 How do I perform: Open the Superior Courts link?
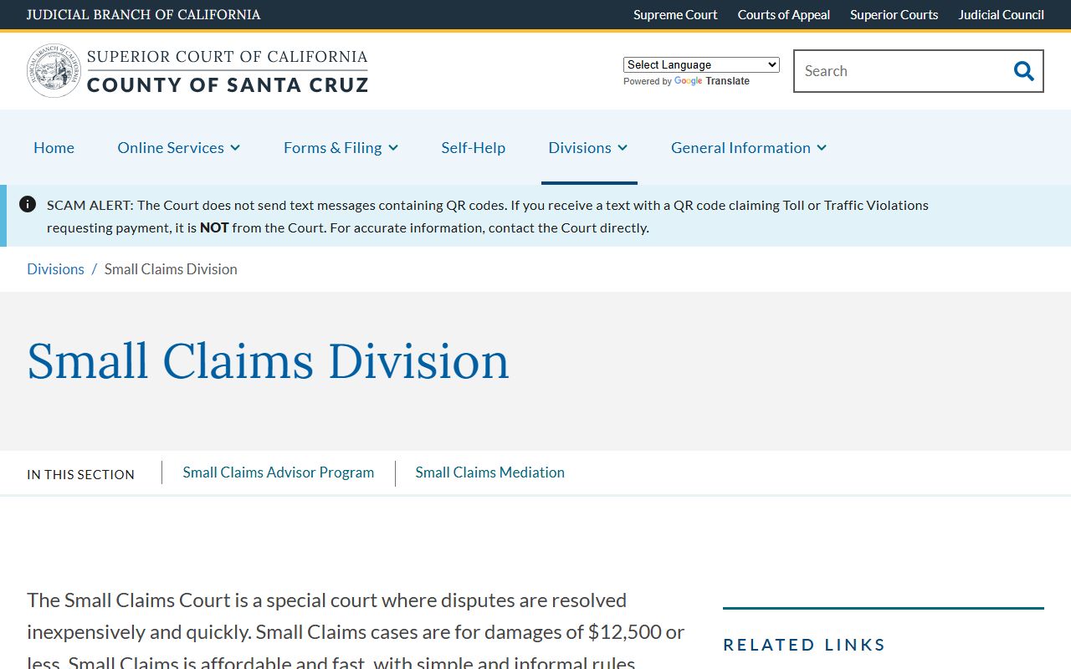[894, 14]
